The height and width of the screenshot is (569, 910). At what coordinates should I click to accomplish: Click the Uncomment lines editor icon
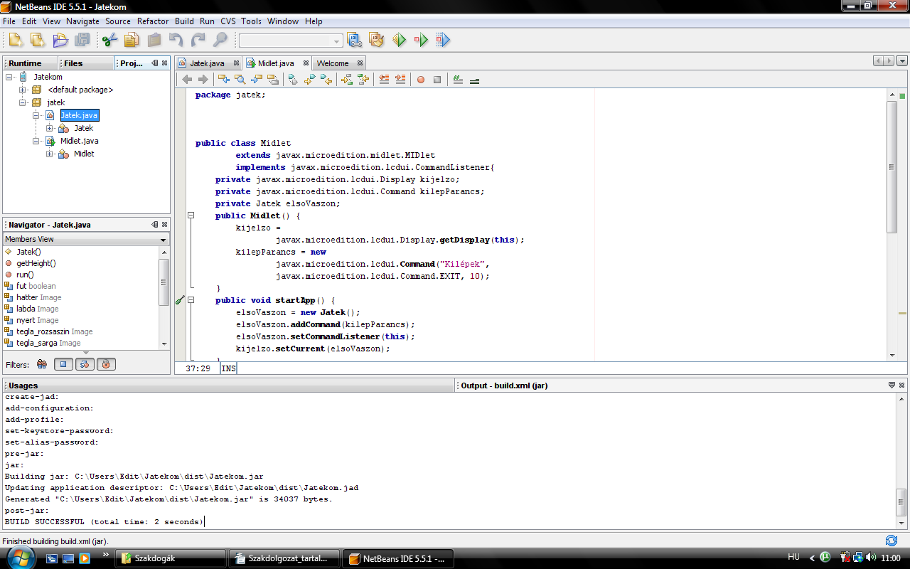tap(474, 80)
